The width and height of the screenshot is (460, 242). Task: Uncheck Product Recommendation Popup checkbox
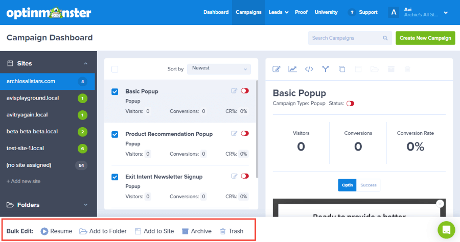(x=114, y=134)
